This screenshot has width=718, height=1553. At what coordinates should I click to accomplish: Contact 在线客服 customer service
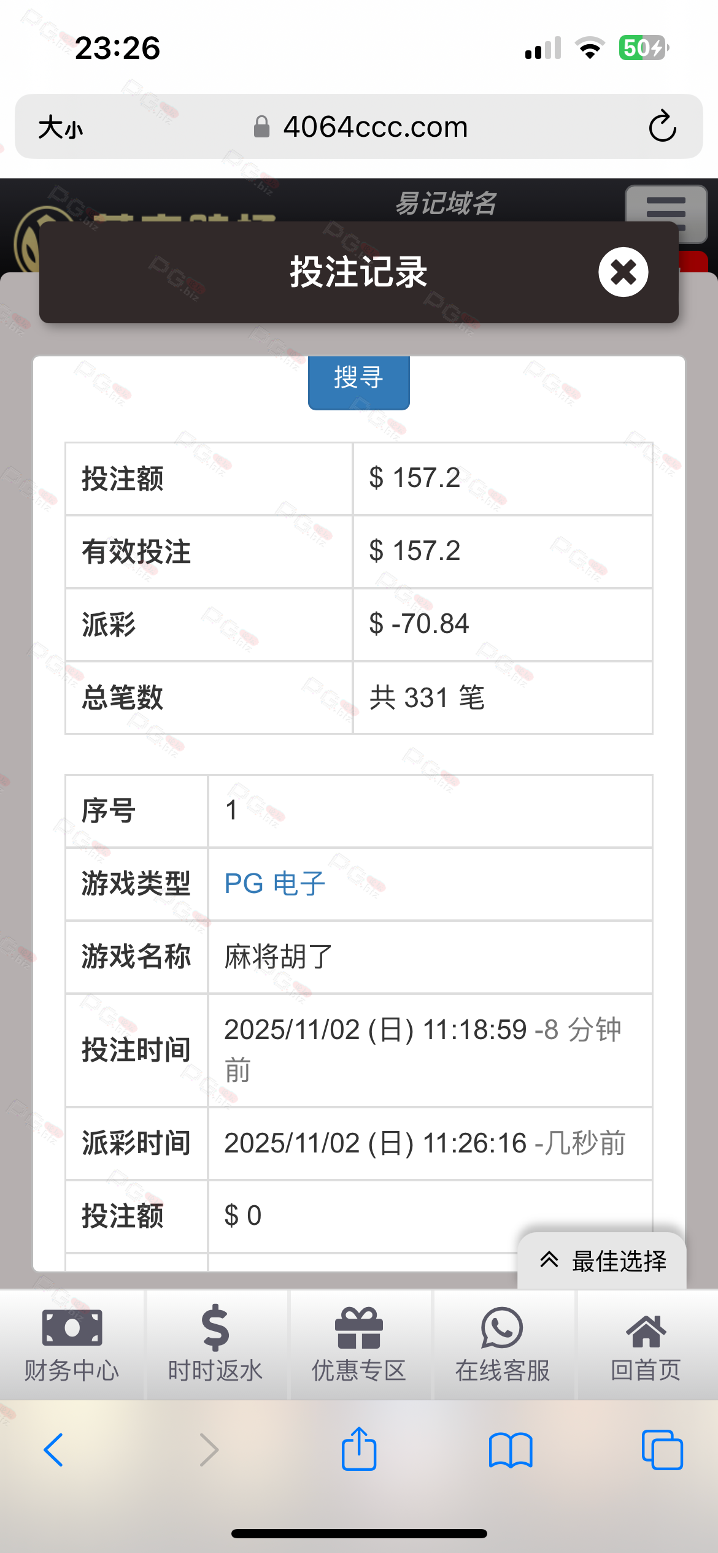tap(502, 1344)
